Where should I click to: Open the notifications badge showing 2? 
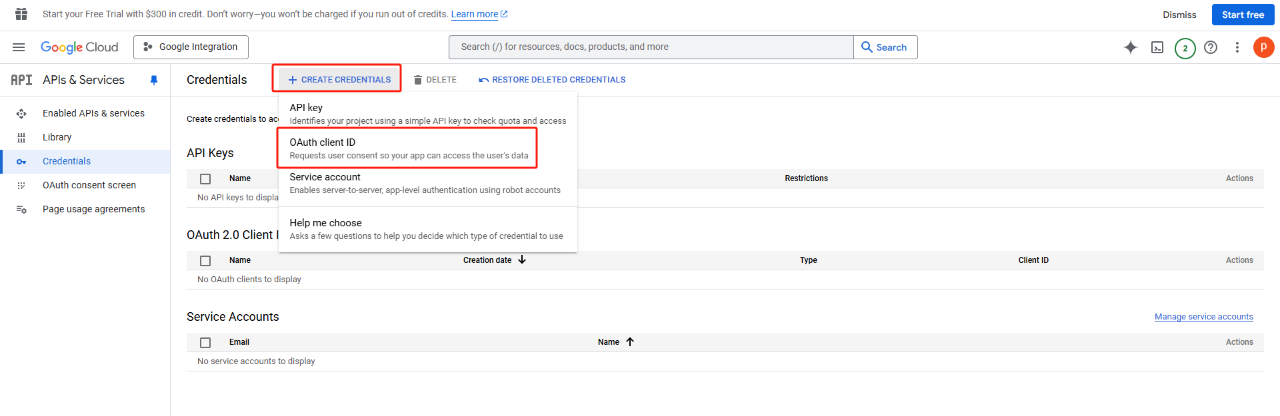coord(1185,48)
